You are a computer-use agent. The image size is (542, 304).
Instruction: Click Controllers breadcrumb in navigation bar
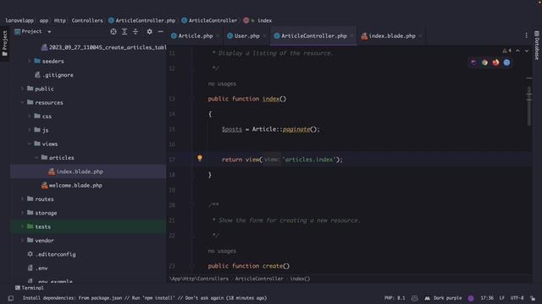tap(87, 20)
